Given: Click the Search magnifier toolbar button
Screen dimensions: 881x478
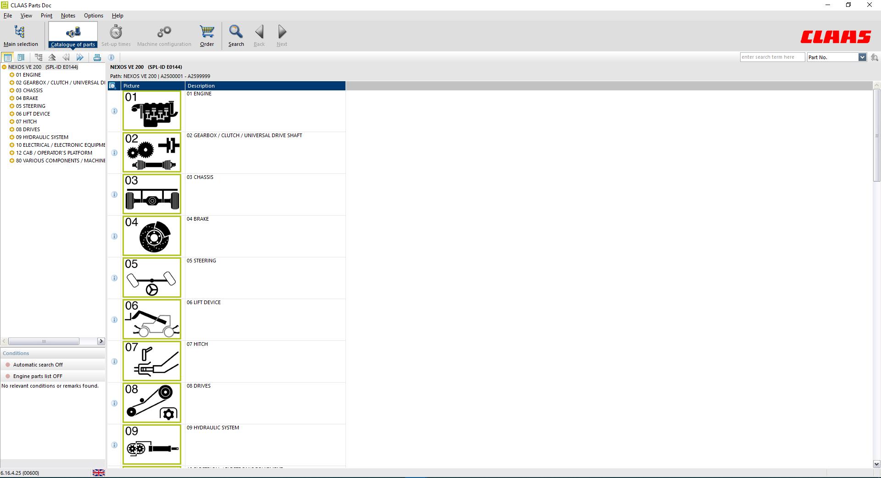Looking at the screenshot, I should coord(236,36).
